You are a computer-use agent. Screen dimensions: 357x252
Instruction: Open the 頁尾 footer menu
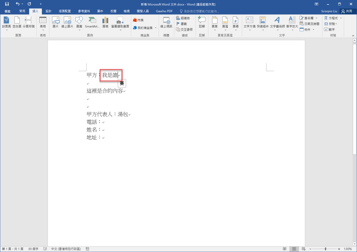tap(225, 24)
